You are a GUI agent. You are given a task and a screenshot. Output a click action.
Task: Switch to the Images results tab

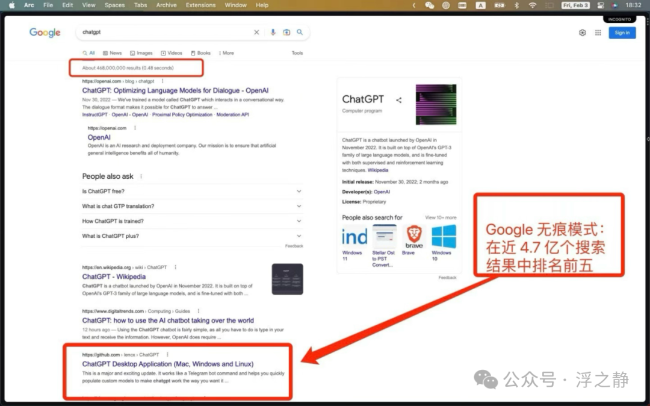(x=141, y=53)
